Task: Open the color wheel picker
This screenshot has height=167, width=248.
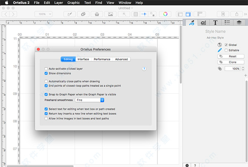Action: click(165, 14)
